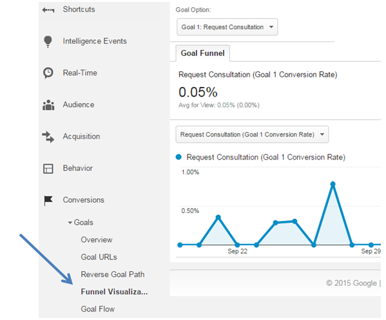The image size is (386, 320).
Task: Click the Intelligence Events lightbulb icon
Action: click(x=48, y=41)
